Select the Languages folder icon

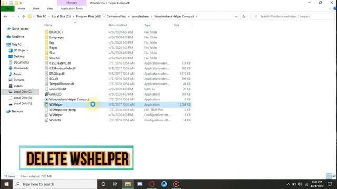coord(46,37)
